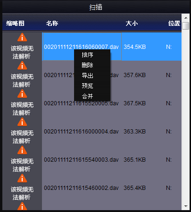Click warning icon beside the 367.5KB file
This screenshot has width=191, height=212.
click(22, 94)
